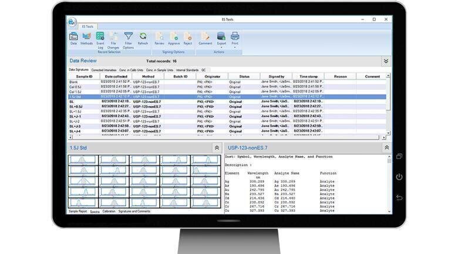The image size is (451, 254).
Task: Tap the monitor window switch icon
Action: pos(399,156)
